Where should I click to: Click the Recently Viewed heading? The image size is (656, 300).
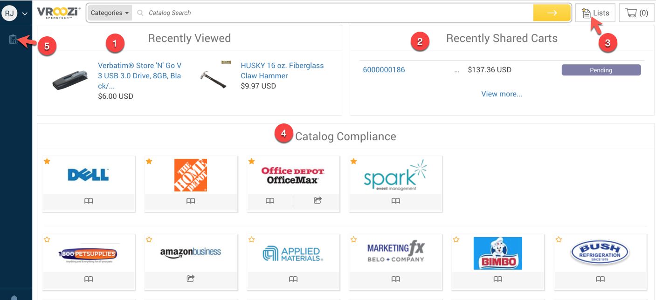(x=189, y=38)
